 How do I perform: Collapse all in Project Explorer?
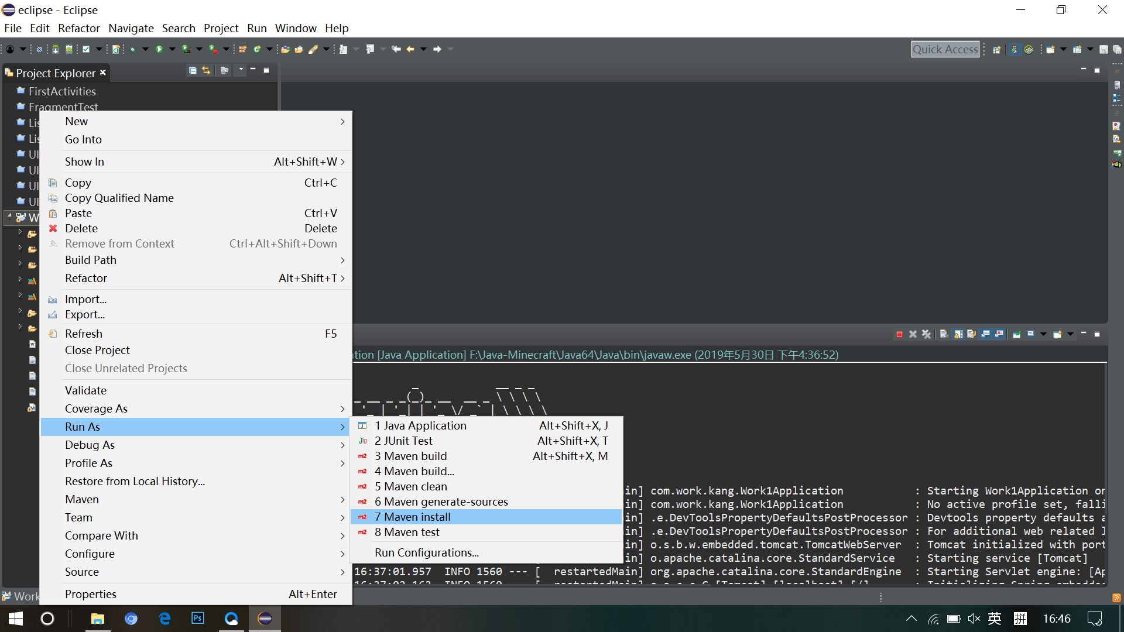coord(193,71)
